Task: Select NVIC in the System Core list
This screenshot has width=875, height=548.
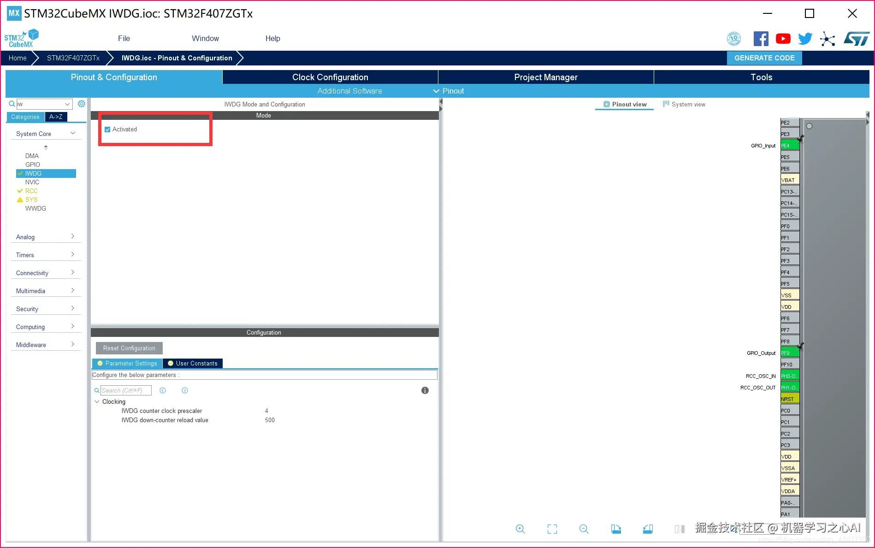Action: [x=32, y=182]
